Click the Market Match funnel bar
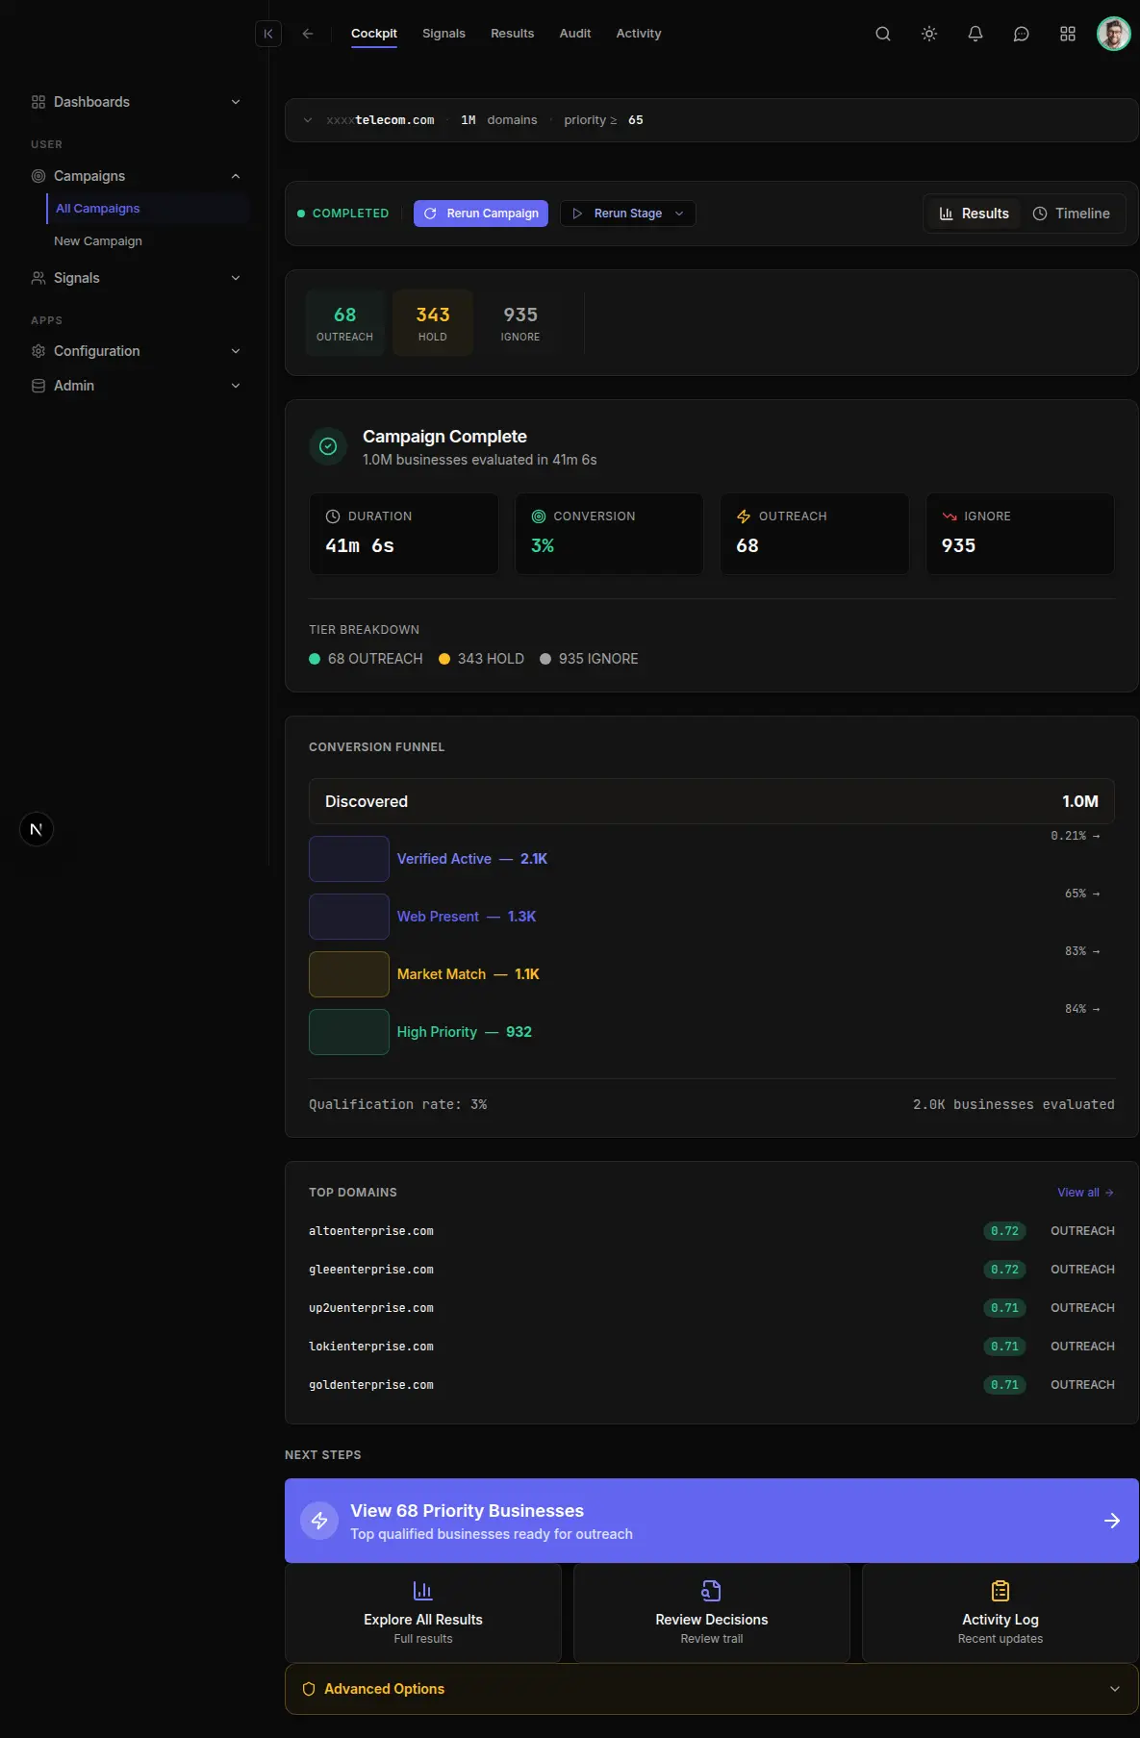Image resolution: width=1140 pixels, height=1738 pixels. [x=349, y=974]
